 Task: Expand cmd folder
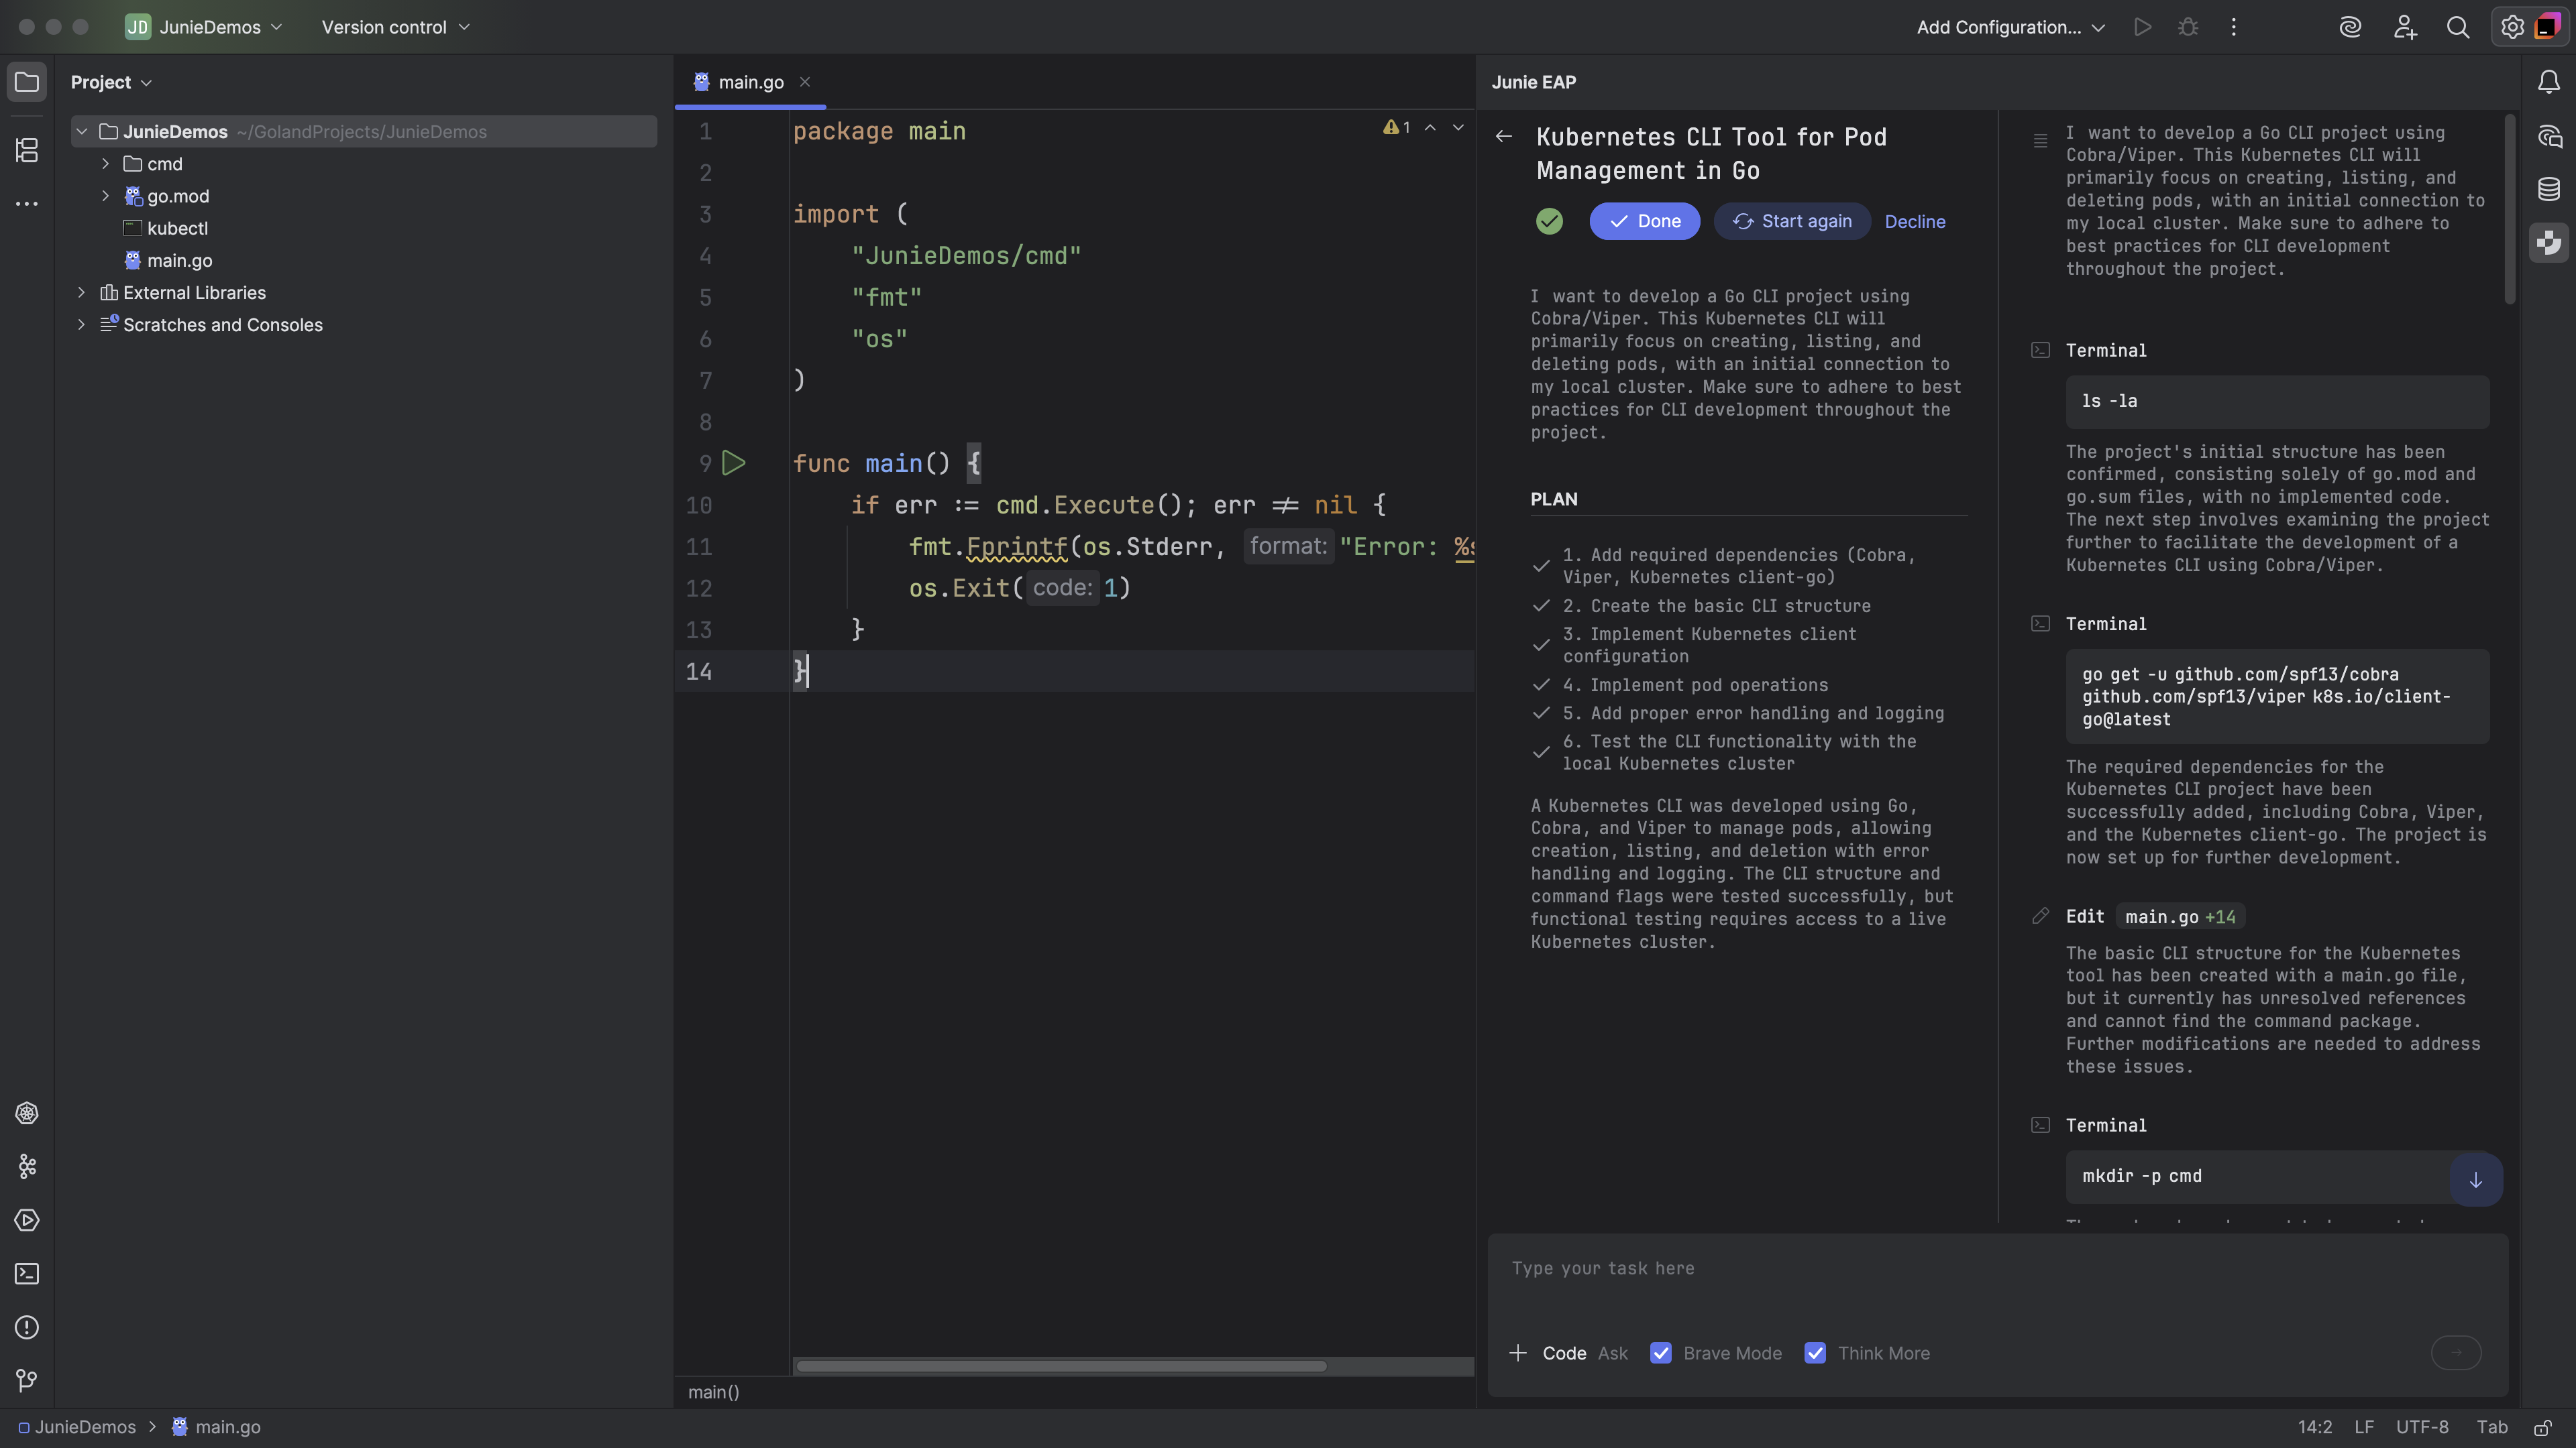click(105, 164)
